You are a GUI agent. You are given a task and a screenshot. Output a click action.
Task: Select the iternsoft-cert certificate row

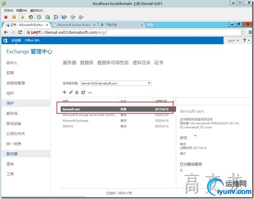tap(118, 109)
